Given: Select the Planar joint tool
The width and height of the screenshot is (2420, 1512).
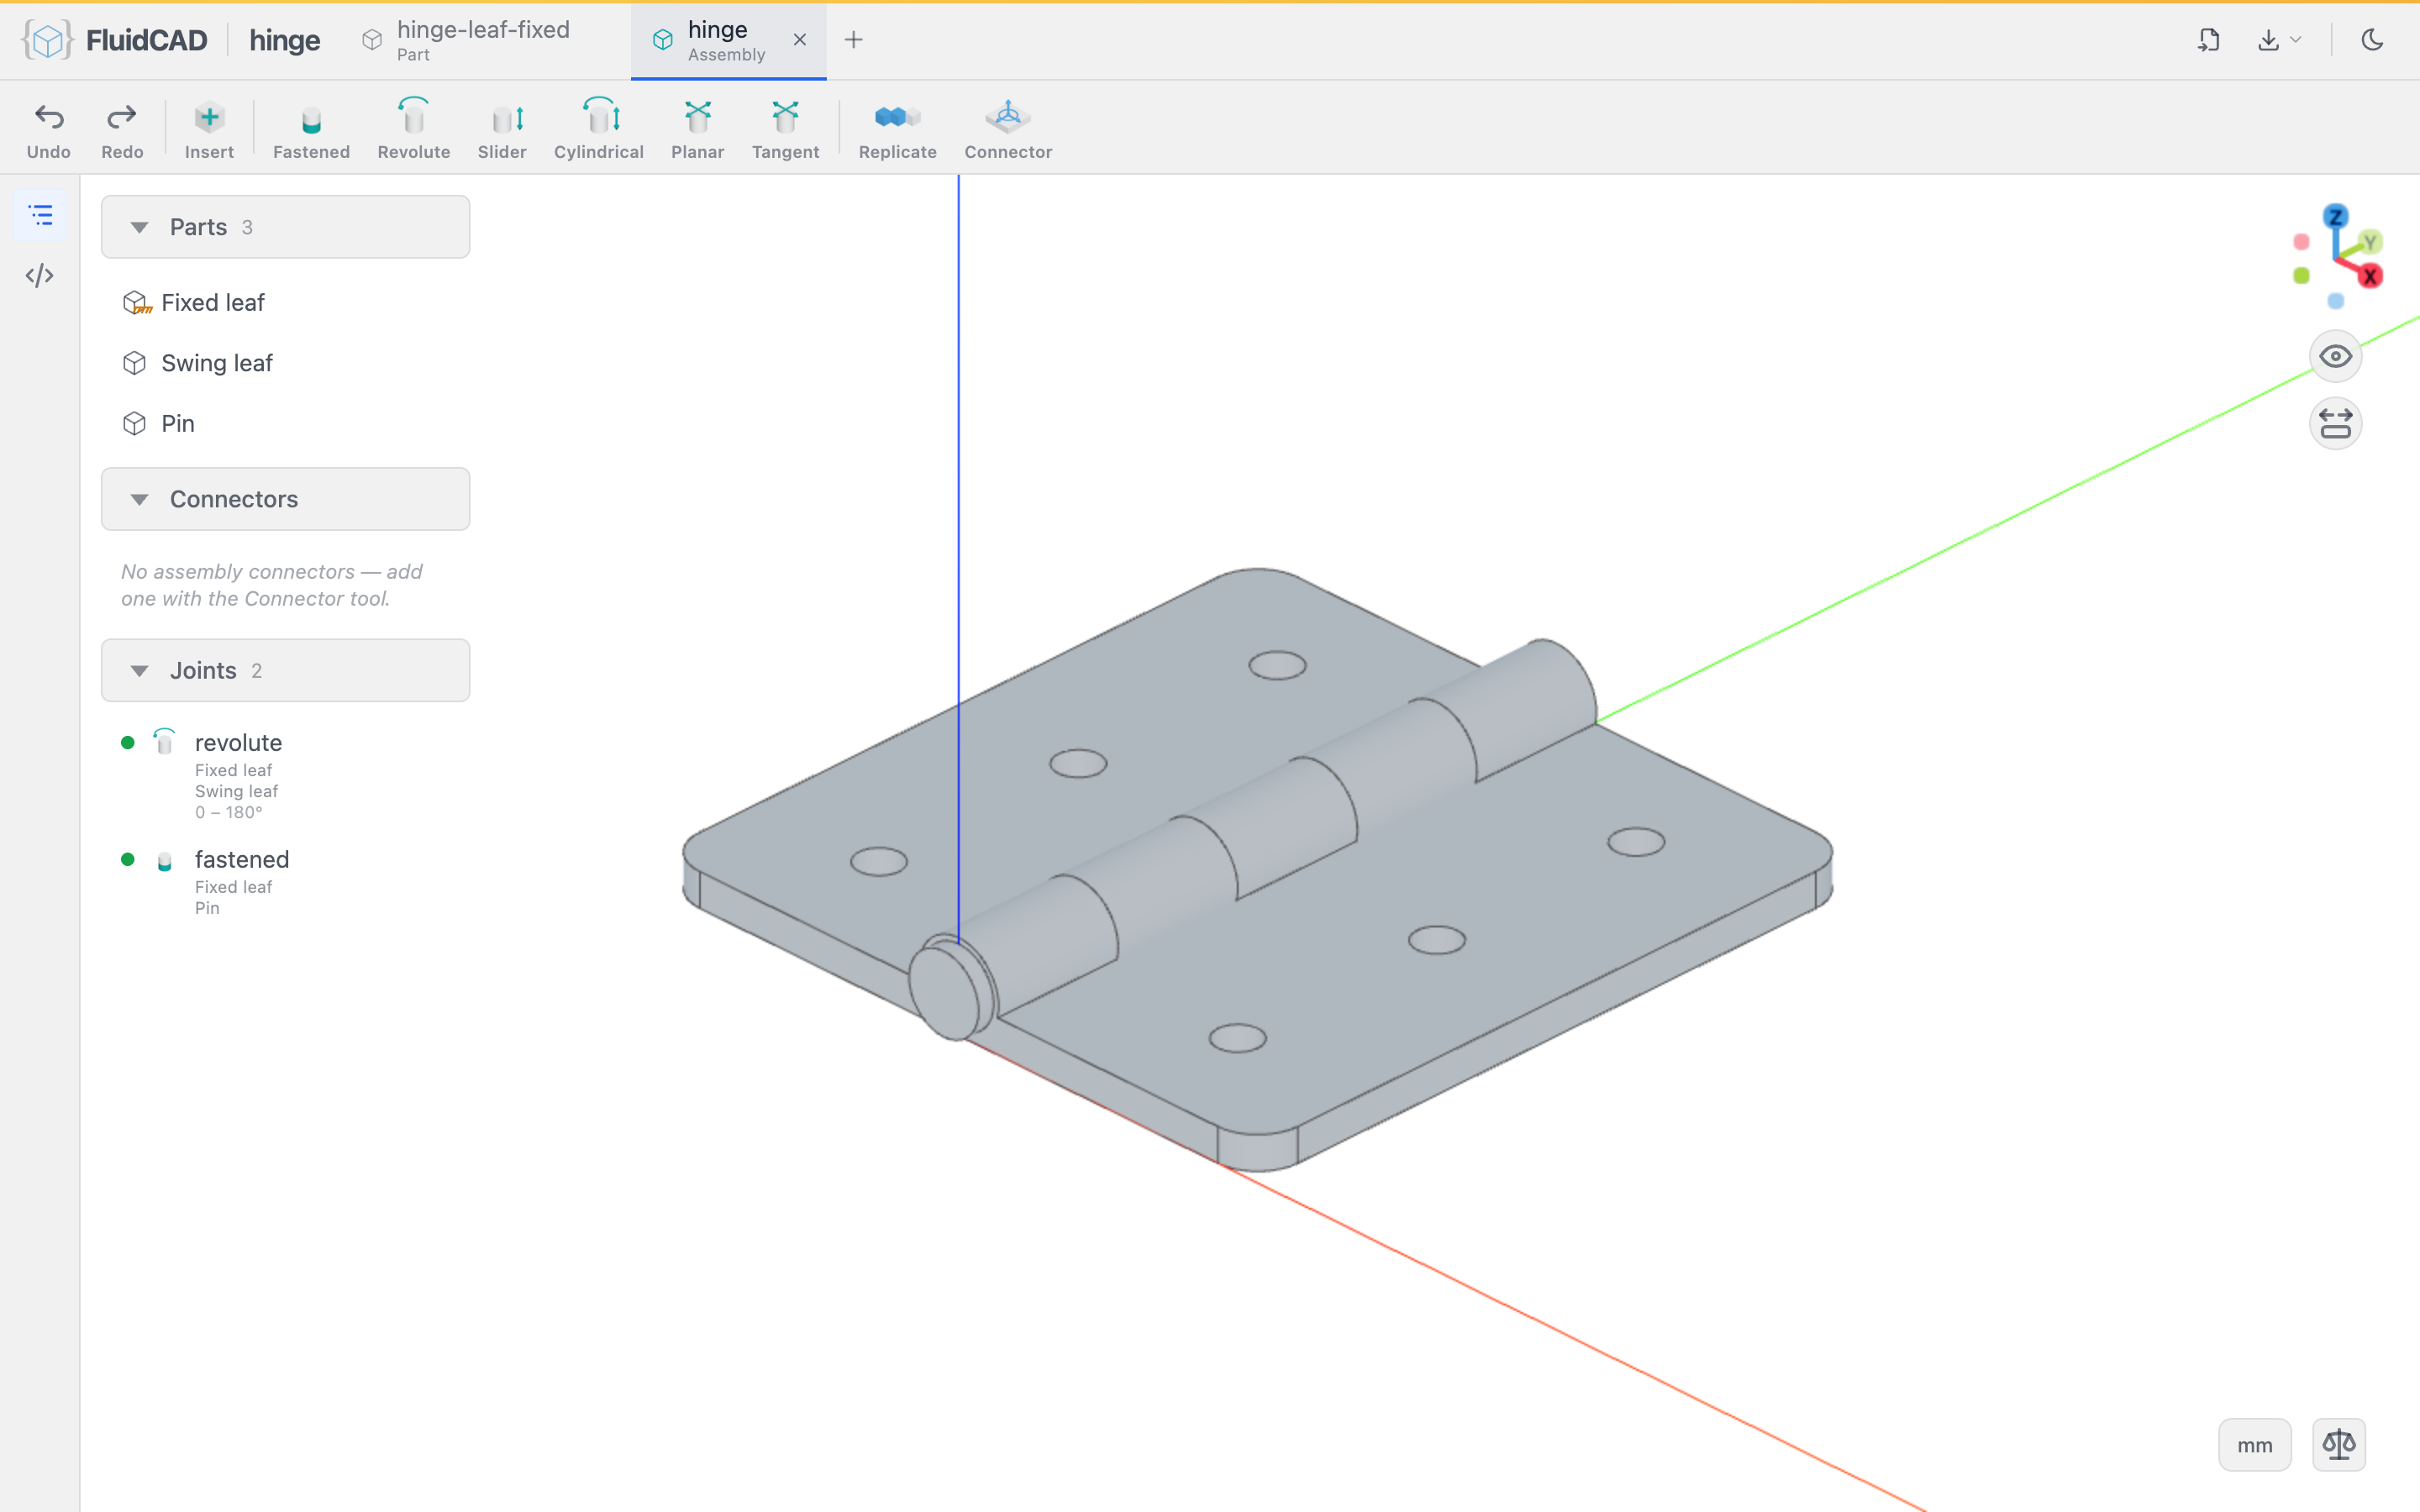Looking at the screenshot, I should point(697,130).
